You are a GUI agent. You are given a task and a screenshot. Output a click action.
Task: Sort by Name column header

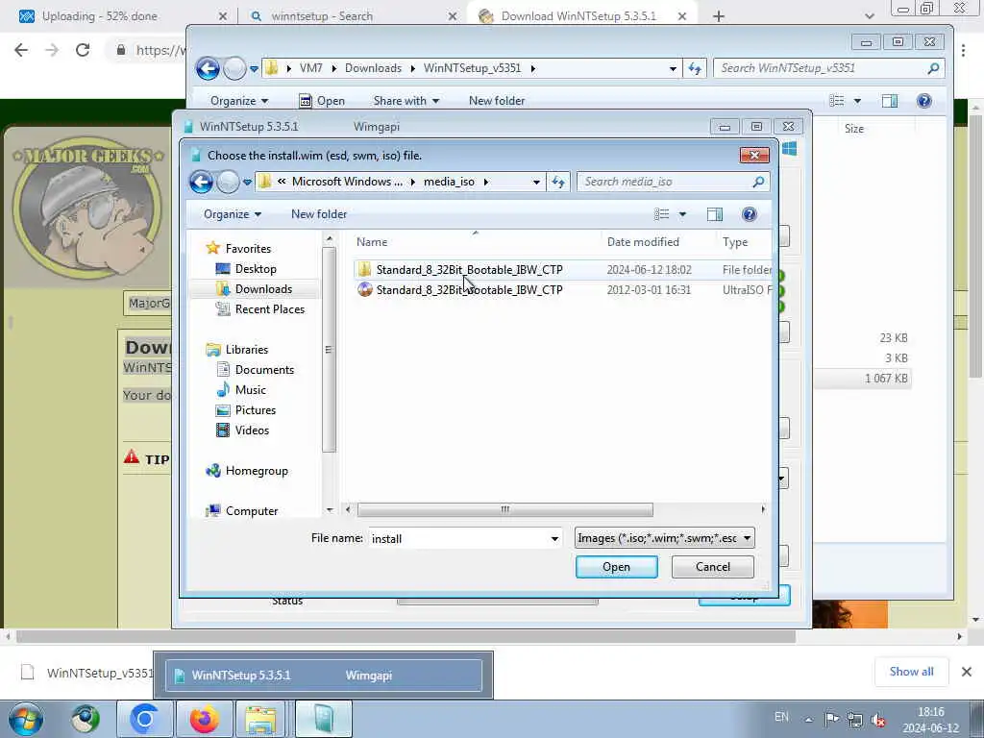pos(475,242)
